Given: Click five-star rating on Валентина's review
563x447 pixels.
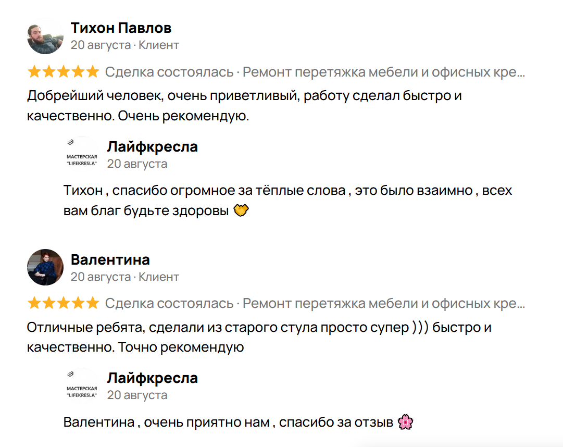Looking at the screenshot, I should tap(62, 303).
